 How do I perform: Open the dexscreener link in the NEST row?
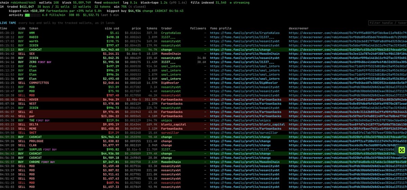click(348, 103)
